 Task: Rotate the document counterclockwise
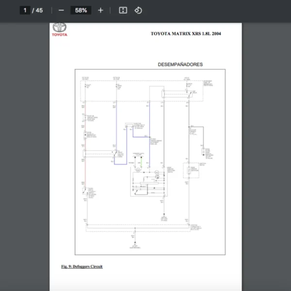pos(138,10)
